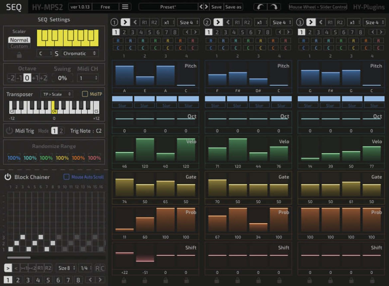This screenshot has width=389, height=286.
Task: Select pattern page 2 in sequencer 1
Action: [x=124, y=32]
